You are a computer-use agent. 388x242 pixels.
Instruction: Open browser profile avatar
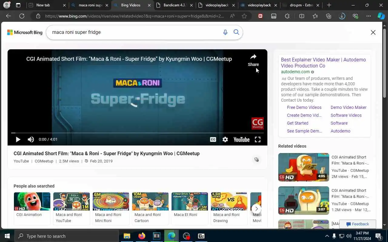tap(7, 5)
